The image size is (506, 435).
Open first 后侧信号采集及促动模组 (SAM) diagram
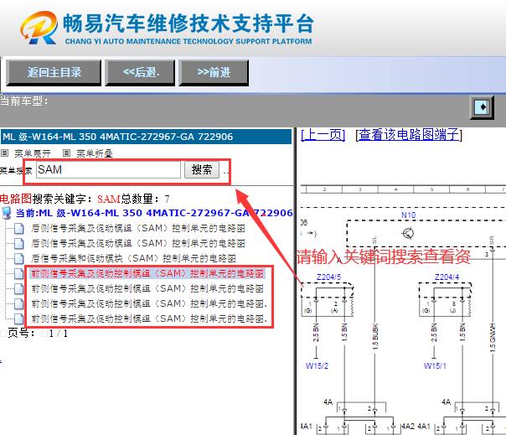pyautogui.click(x=138, y=228)
